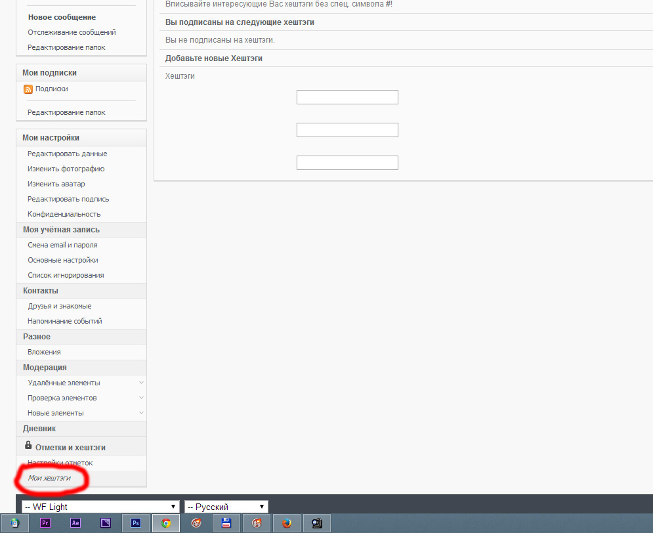Open Редактирование папок under messages
This screenshot has width=653, height=533.
(66, 47)
